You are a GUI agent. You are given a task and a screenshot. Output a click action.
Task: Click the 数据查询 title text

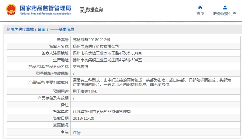click(x=94, y=10)
